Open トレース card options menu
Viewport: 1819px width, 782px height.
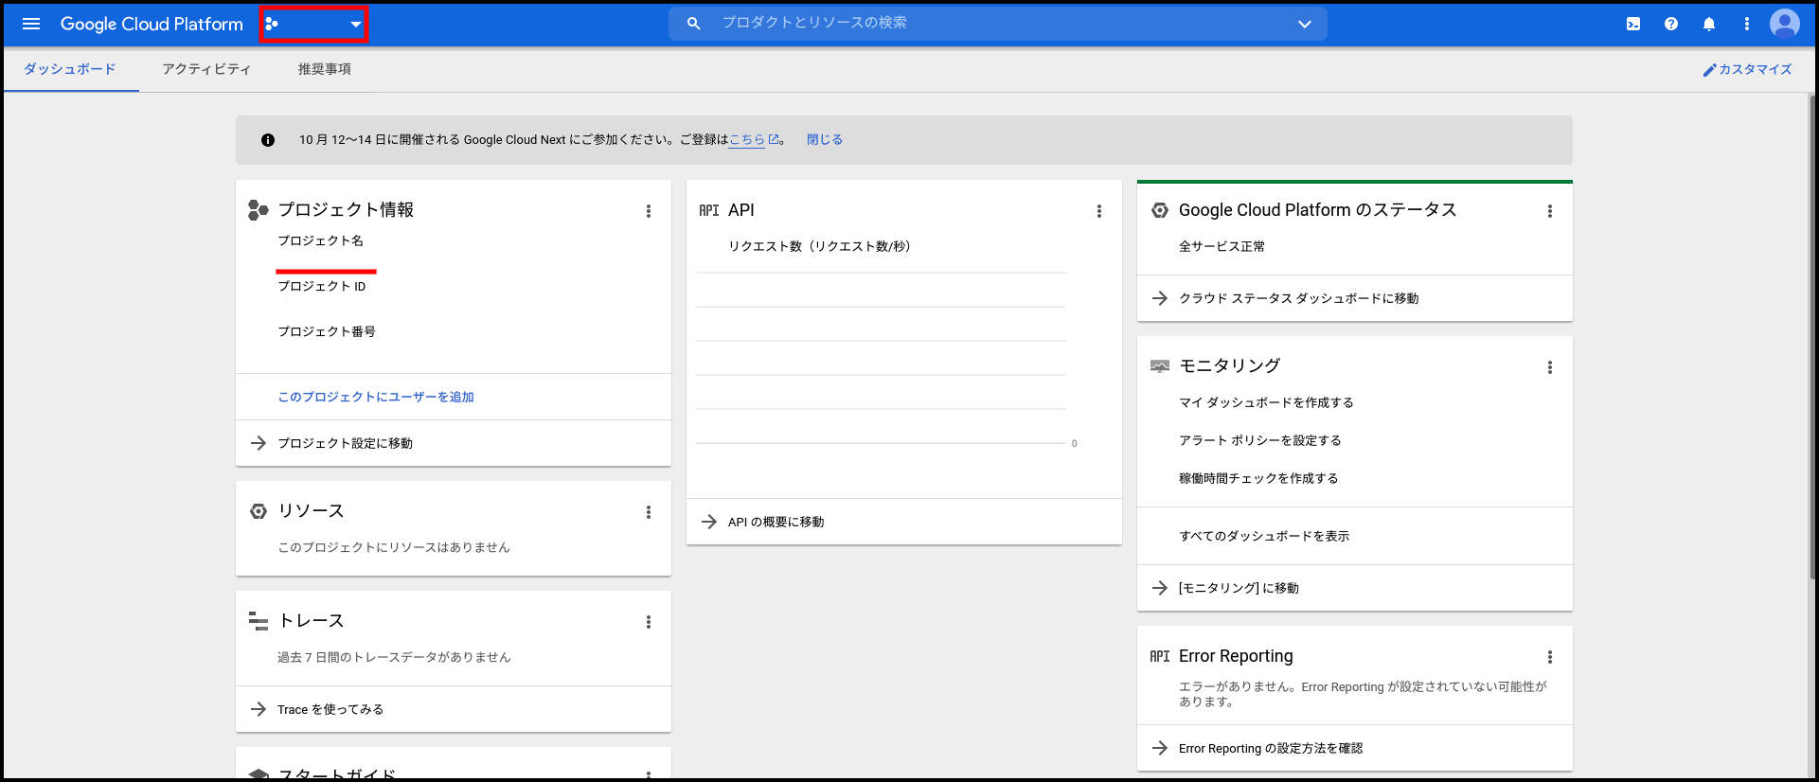pyautogui.click(x=649, y=622)
